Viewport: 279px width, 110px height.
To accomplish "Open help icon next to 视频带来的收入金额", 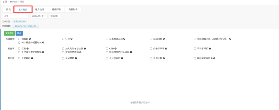I will 131,52.
